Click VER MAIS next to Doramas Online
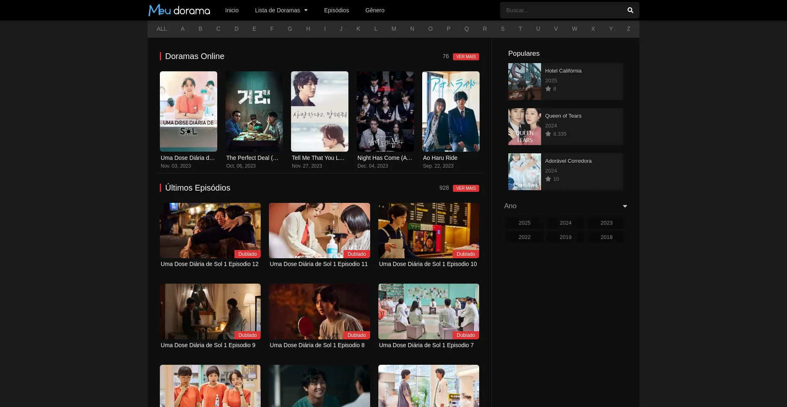 (466, 57)
